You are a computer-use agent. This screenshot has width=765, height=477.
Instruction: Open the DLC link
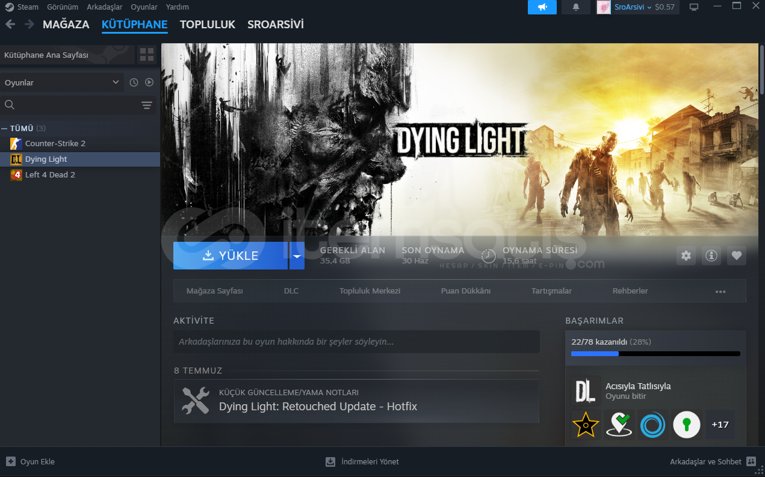tap(291, 291)
